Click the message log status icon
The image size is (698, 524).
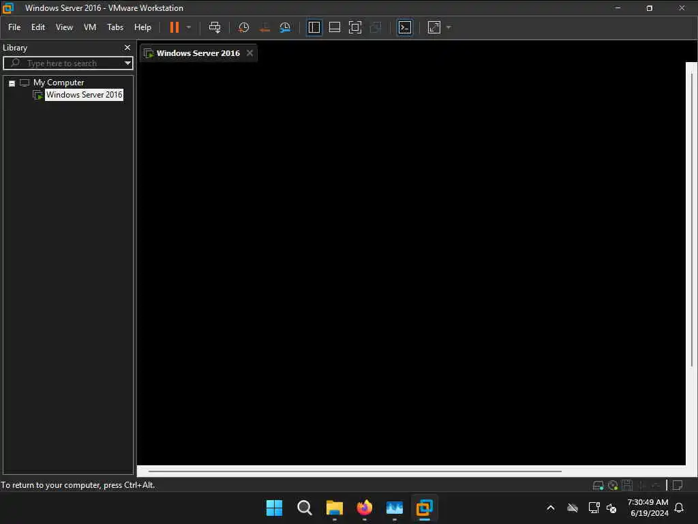click(678, 485)
